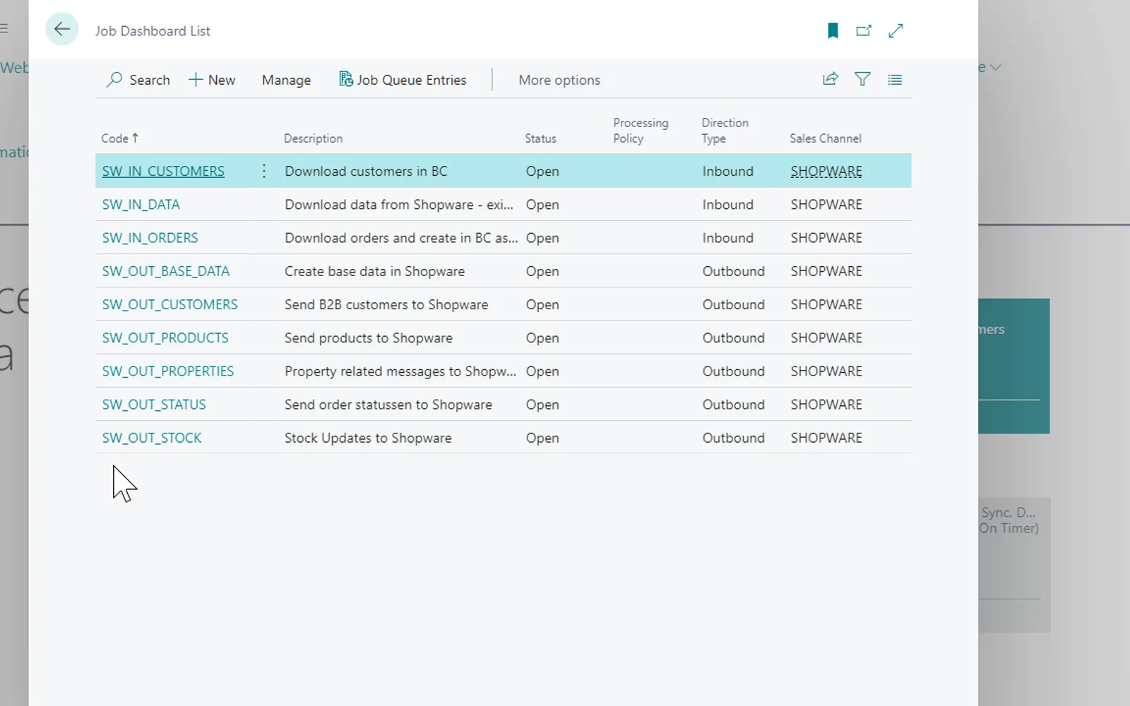Open Direction Type column header menu
The image size is (1130, 706).
725,131
